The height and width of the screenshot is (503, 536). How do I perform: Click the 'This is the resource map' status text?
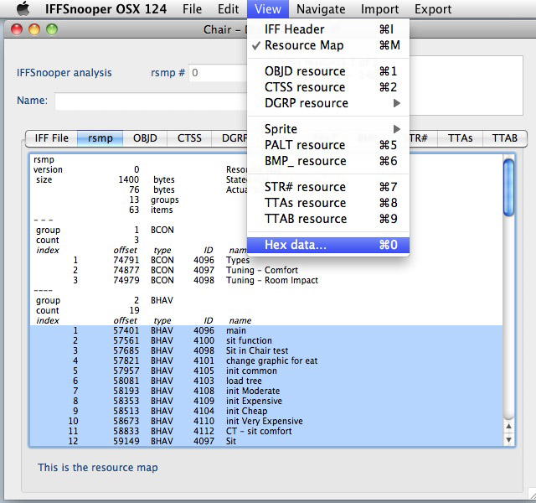pyautogui.click(x=98, y=468)
